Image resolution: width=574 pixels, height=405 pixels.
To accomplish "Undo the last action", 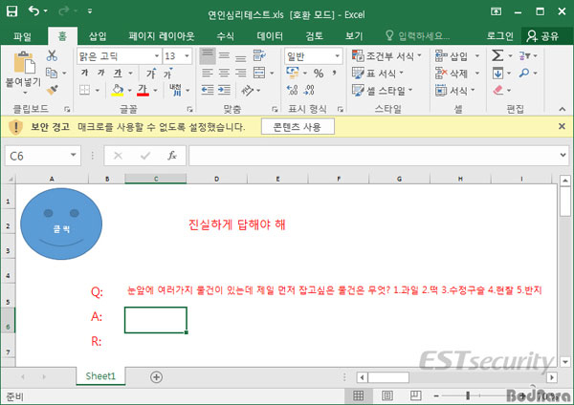I will pyautogui.click(x=33, y=11).
